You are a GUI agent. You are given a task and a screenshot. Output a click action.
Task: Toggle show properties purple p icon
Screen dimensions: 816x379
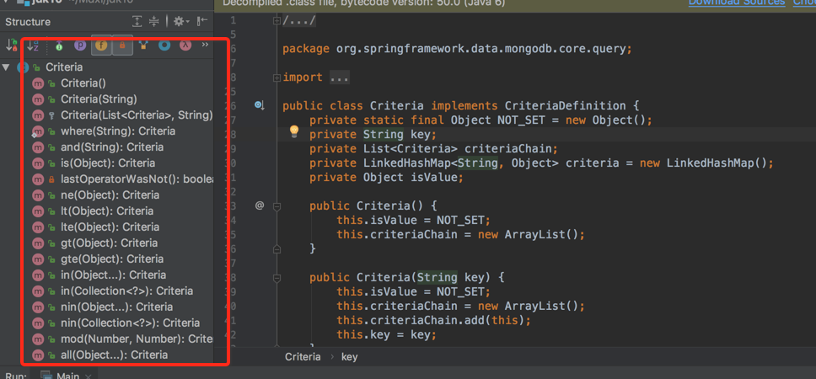pos(80,45)
